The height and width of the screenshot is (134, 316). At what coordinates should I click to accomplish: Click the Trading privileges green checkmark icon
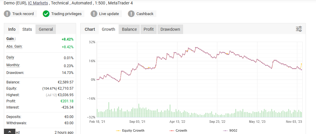pos(46,14)
